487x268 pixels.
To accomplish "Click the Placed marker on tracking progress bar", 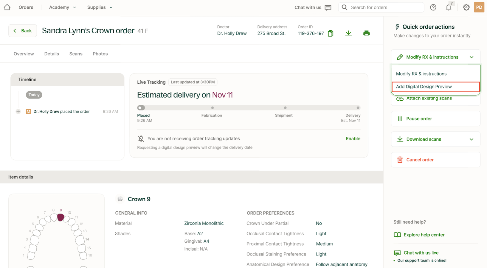I will click(x=141, y=108).
